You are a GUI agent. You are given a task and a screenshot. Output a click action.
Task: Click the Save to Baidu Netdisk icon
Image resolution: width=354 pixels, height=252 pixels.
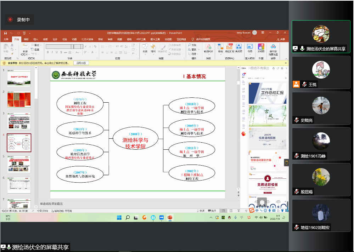273,47
